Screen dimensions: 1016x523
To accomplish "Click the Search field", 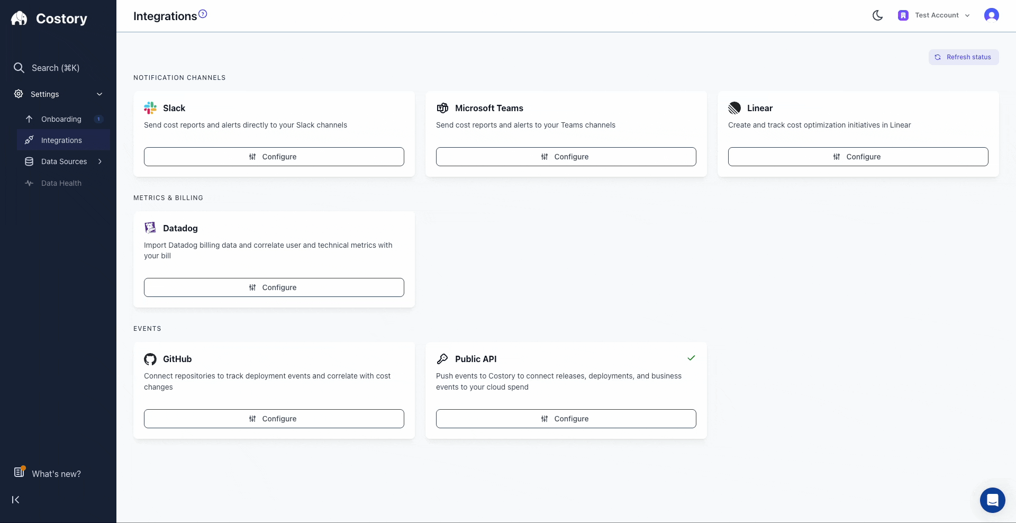I will pyautogui.click(x=56, y=68).
